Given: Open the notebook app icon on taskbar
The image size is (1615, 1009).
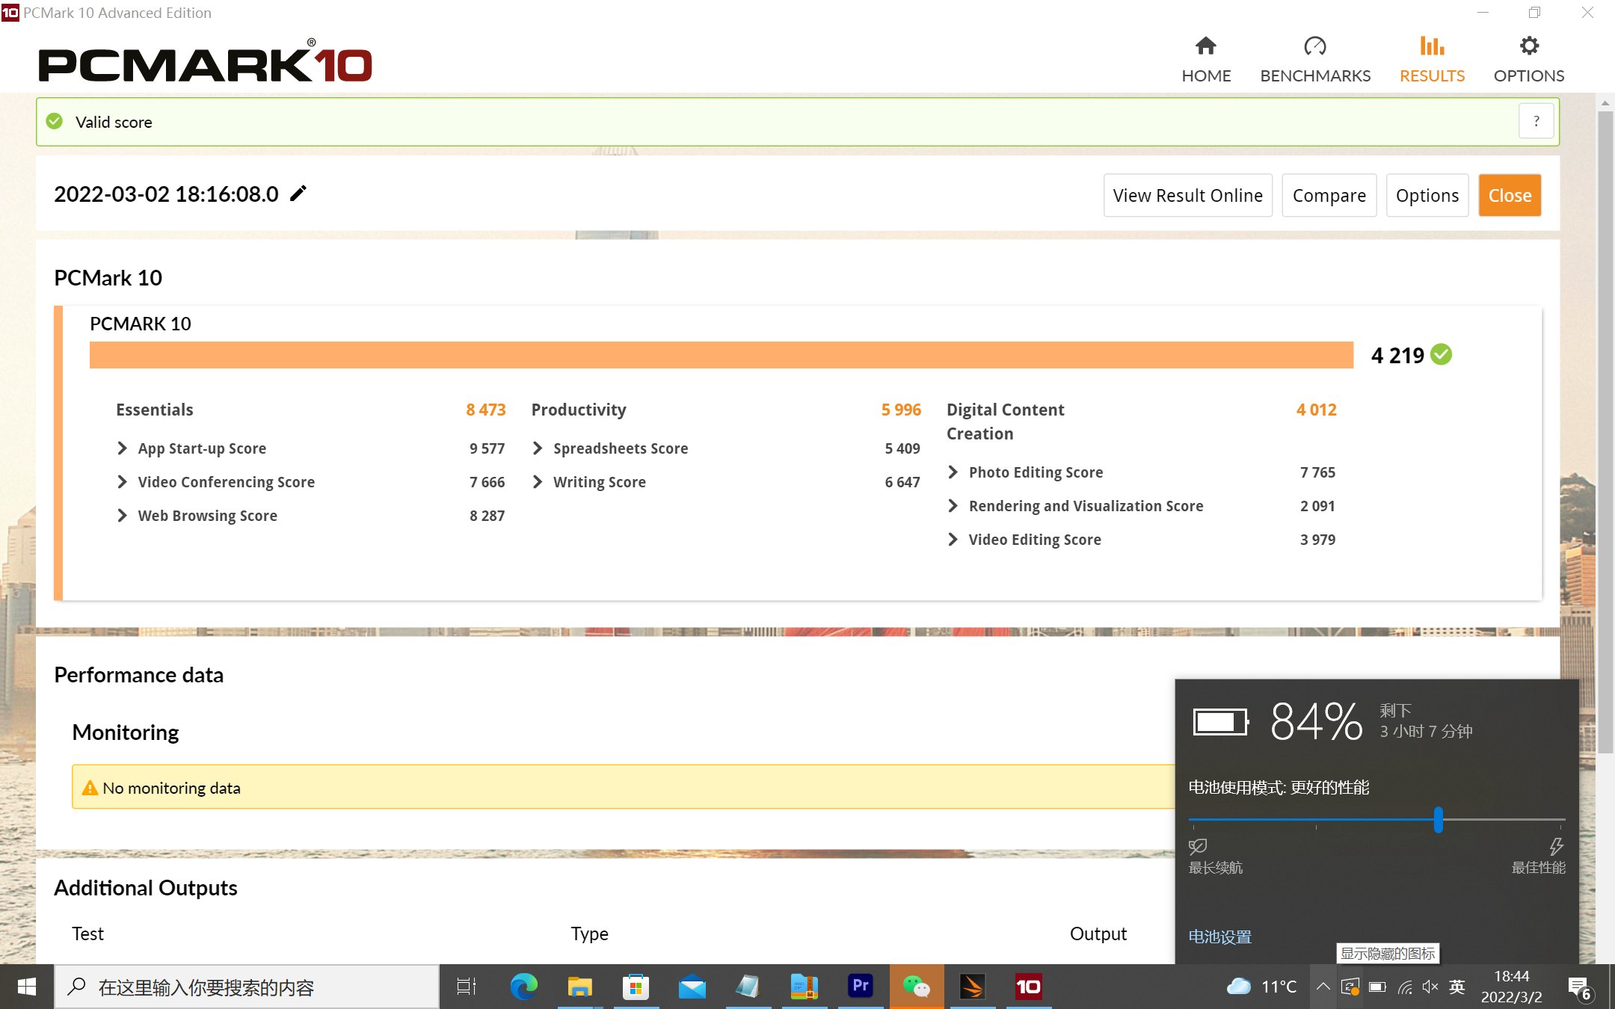Looking at the screenshot, I should pyautogui.click(x=748, y=987).
